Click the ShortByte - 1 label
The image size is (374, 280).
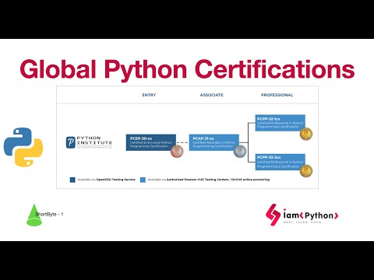point(49,215)
